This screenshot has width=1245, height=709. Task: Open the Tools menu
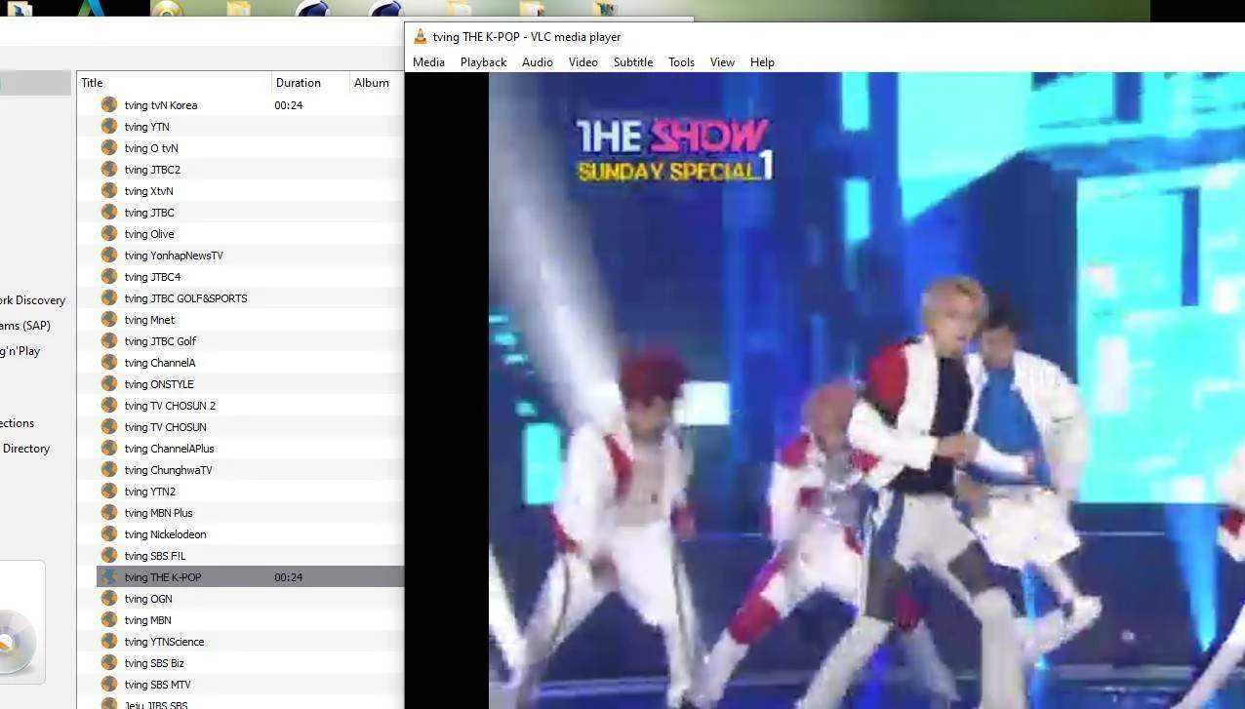(681, 62)
